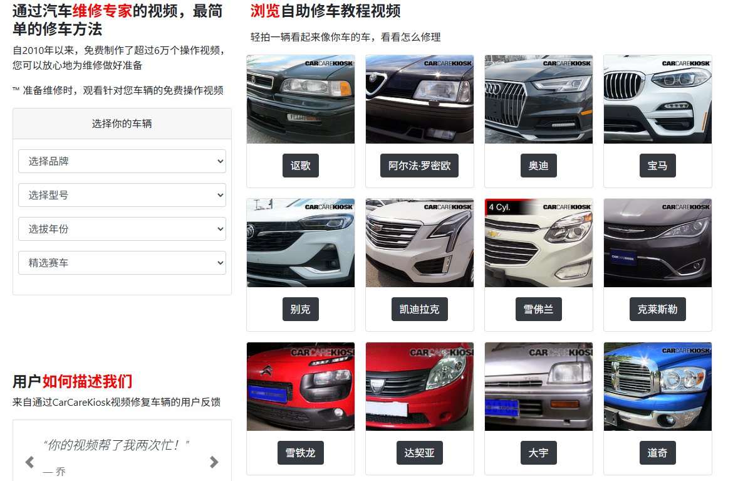Click the red 达契亚 car image
The height and width of the screenshot is (481, 733).
click(419, 386)
